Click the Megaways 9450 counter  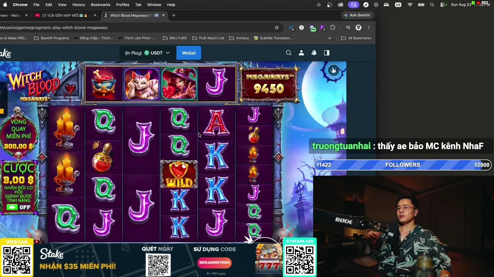click(269, 84)
